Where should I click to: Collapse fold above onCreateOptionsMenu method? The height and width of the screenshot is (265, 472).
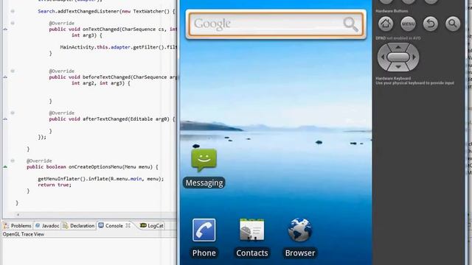coord(13,160)
